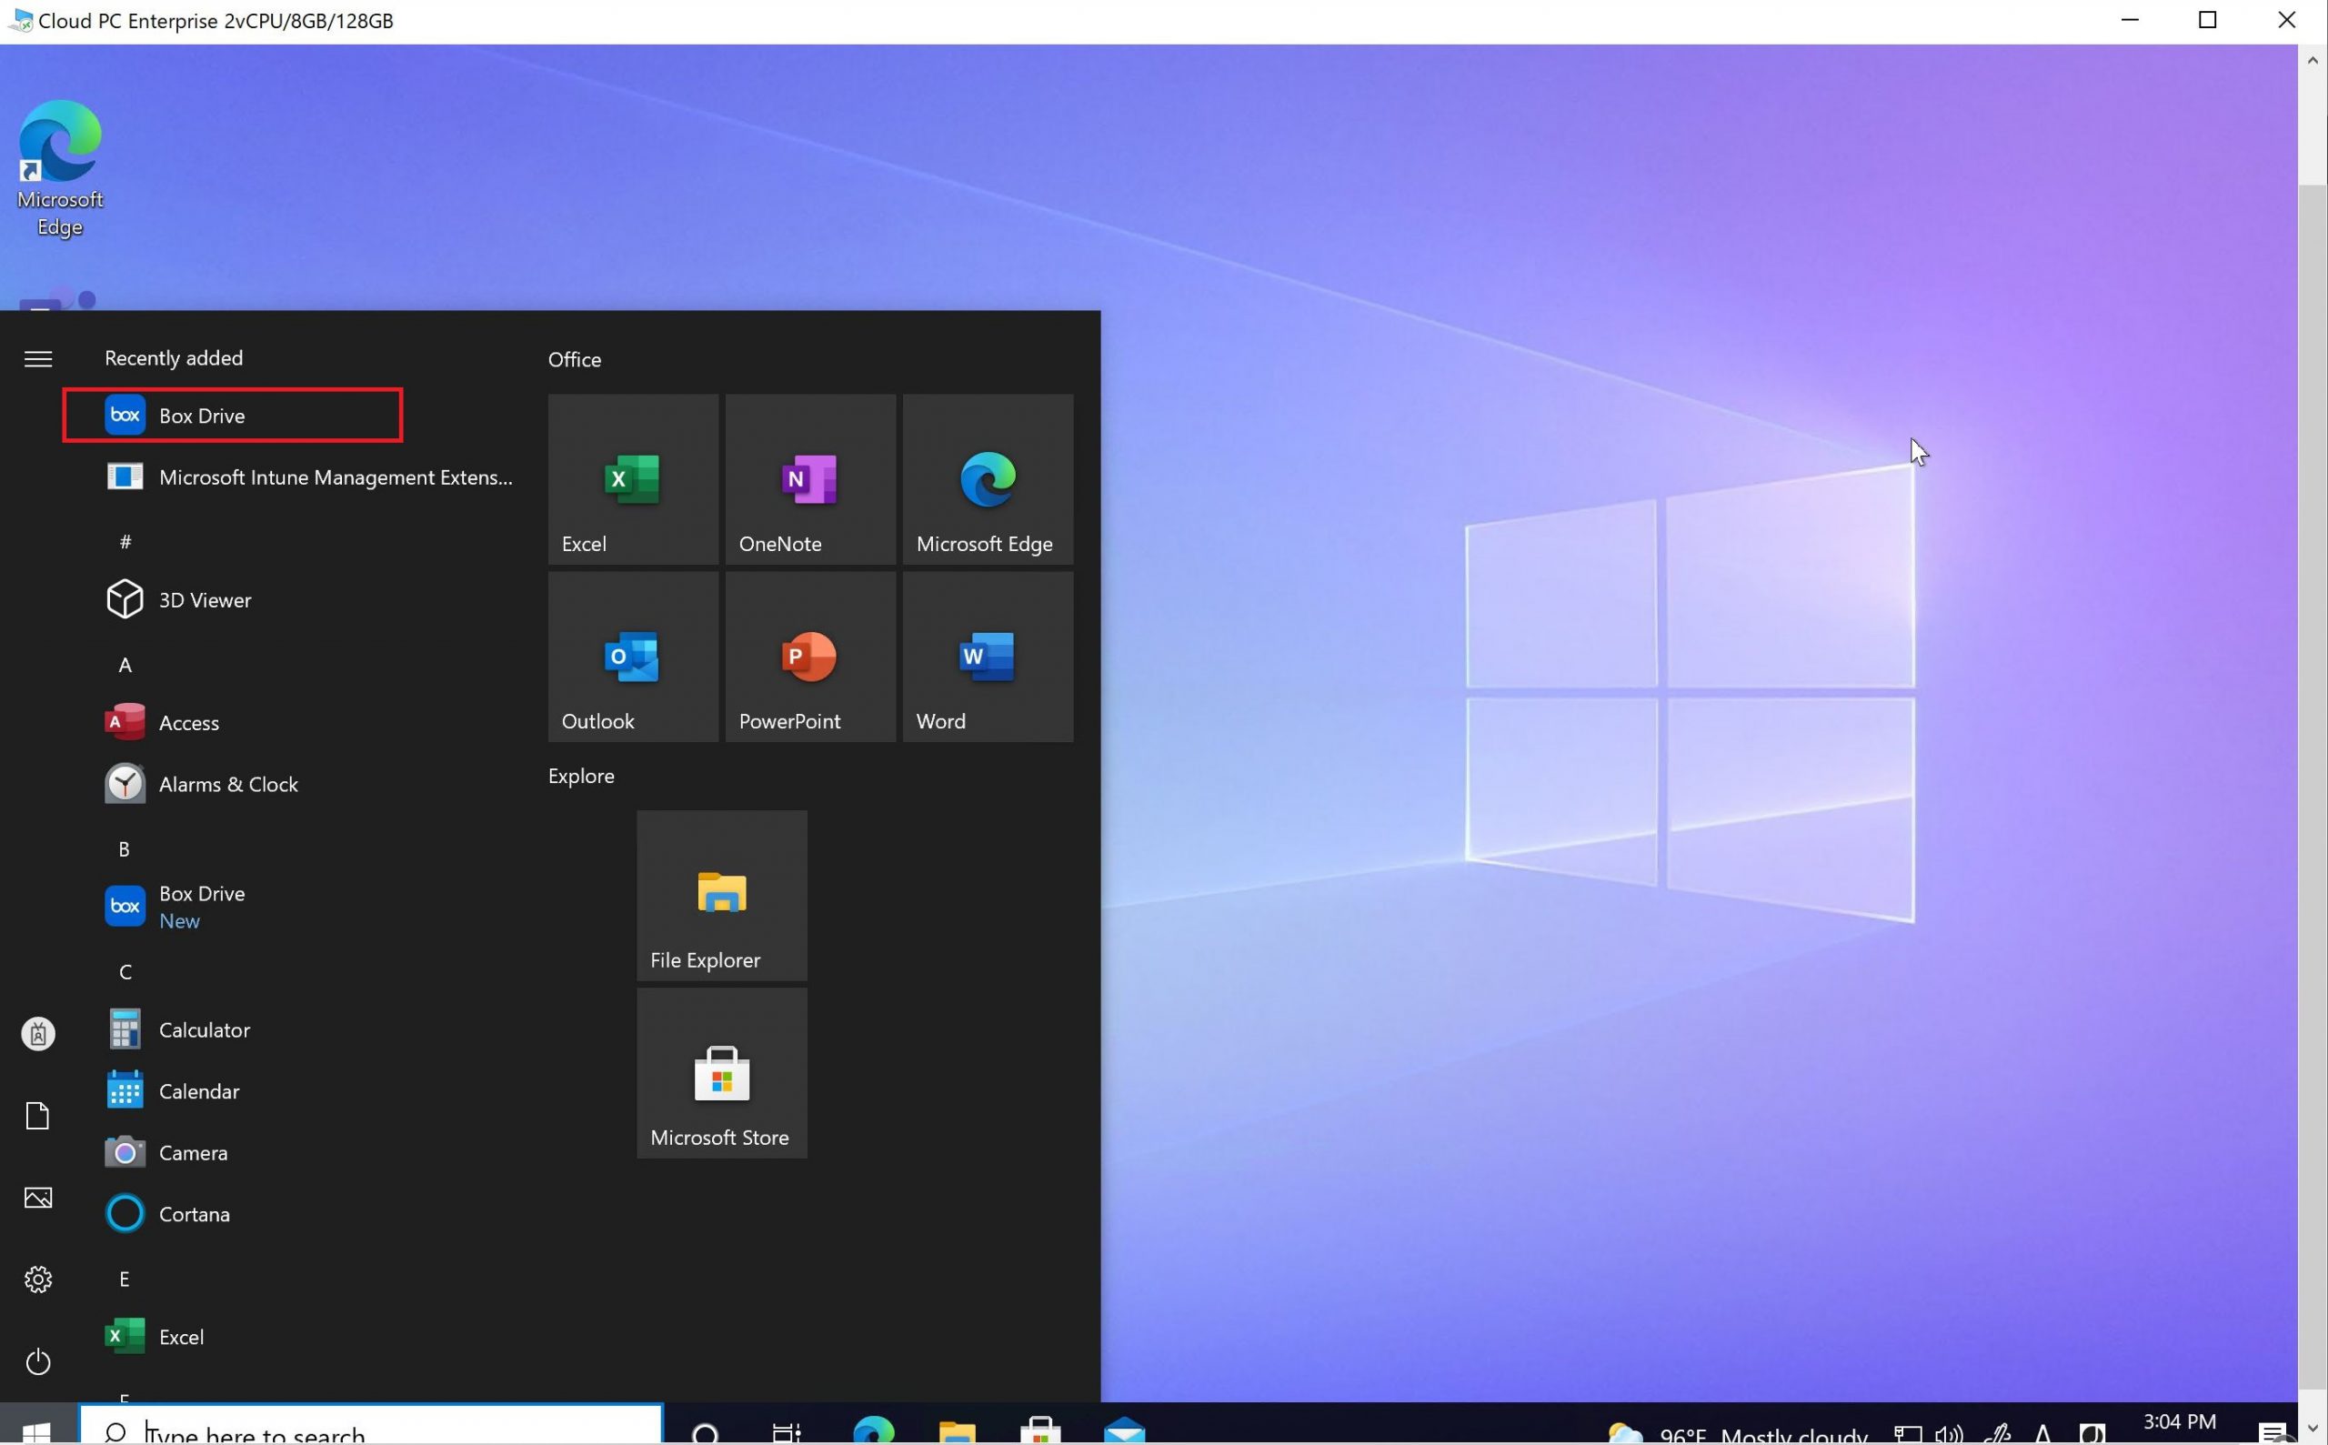Image resolution: width=2328 pixels, height=1445 pixels.
Task: Open the Microsoft Store tile
Action: pyautogui.click(x=721, y=1072)
